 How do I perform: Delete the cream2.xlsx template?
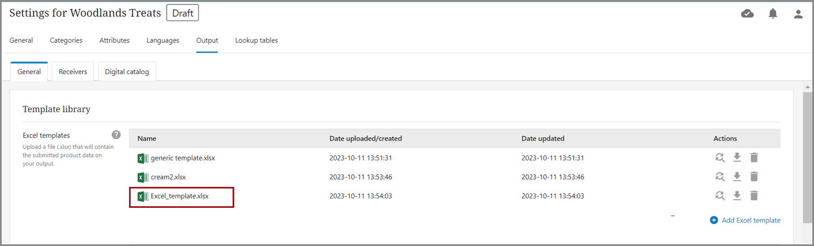754,177
